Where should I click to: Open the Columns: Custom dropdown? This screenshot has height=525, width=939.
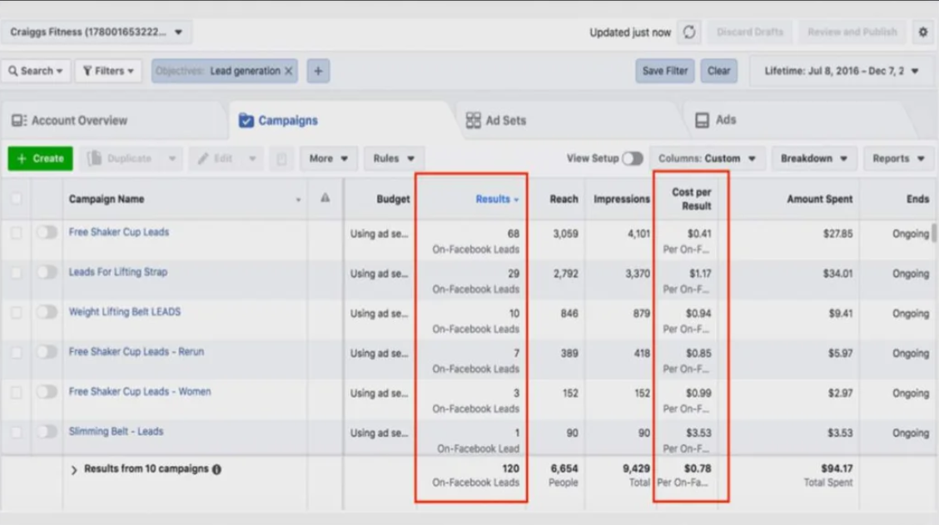[707, 159]
